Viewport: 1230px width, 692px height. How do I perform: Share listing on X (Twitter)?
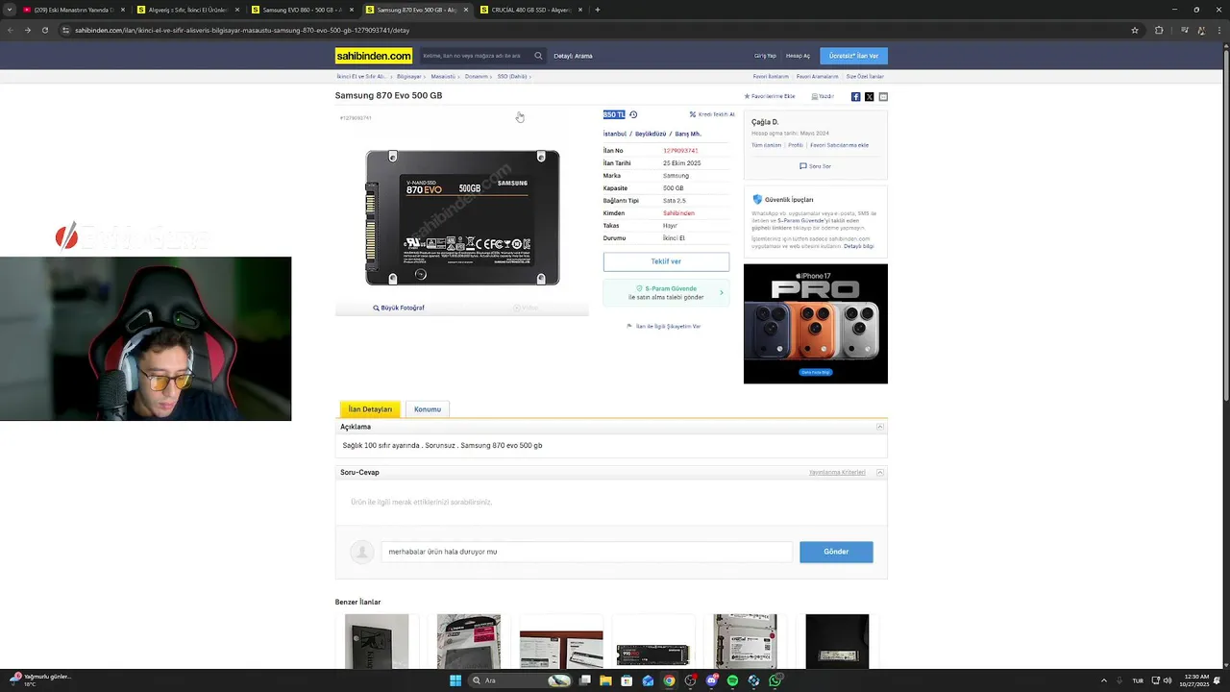[x=869, y=97]
